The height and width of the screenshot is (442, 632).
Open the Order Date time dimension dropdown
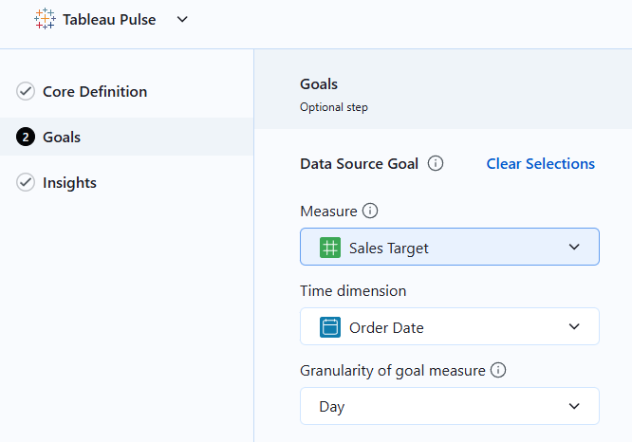coord(450,326)
